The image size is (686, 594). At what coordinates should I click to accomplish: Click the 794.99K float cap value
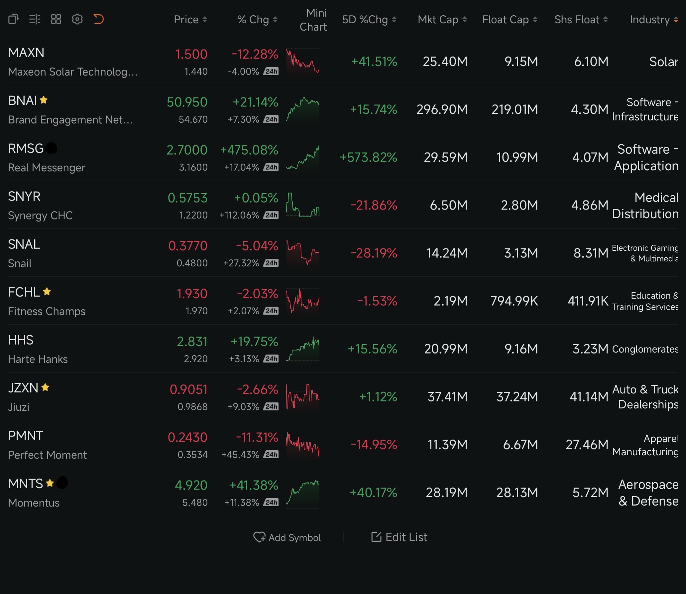point(514,301)
